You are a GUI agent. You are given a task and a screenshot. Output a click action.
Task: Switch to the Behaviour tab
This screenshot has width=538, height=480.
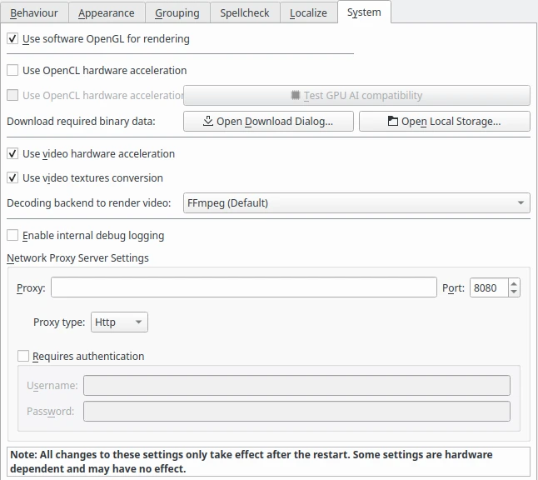[34, 13]
